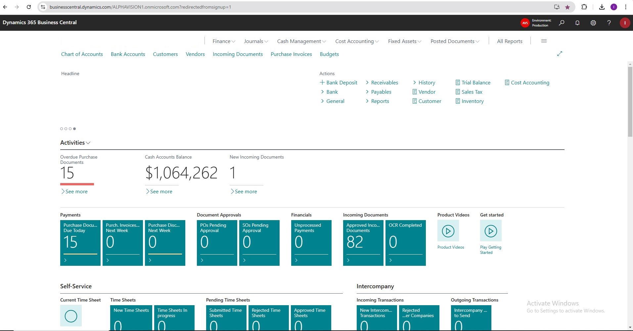Click the Play Getting Started tile

coord(491,231)
